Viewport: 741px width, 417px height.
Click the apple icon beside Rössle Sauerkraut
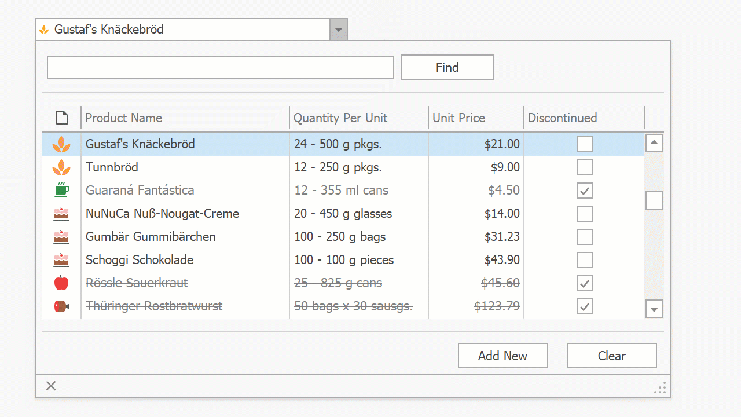coord(61,283)
